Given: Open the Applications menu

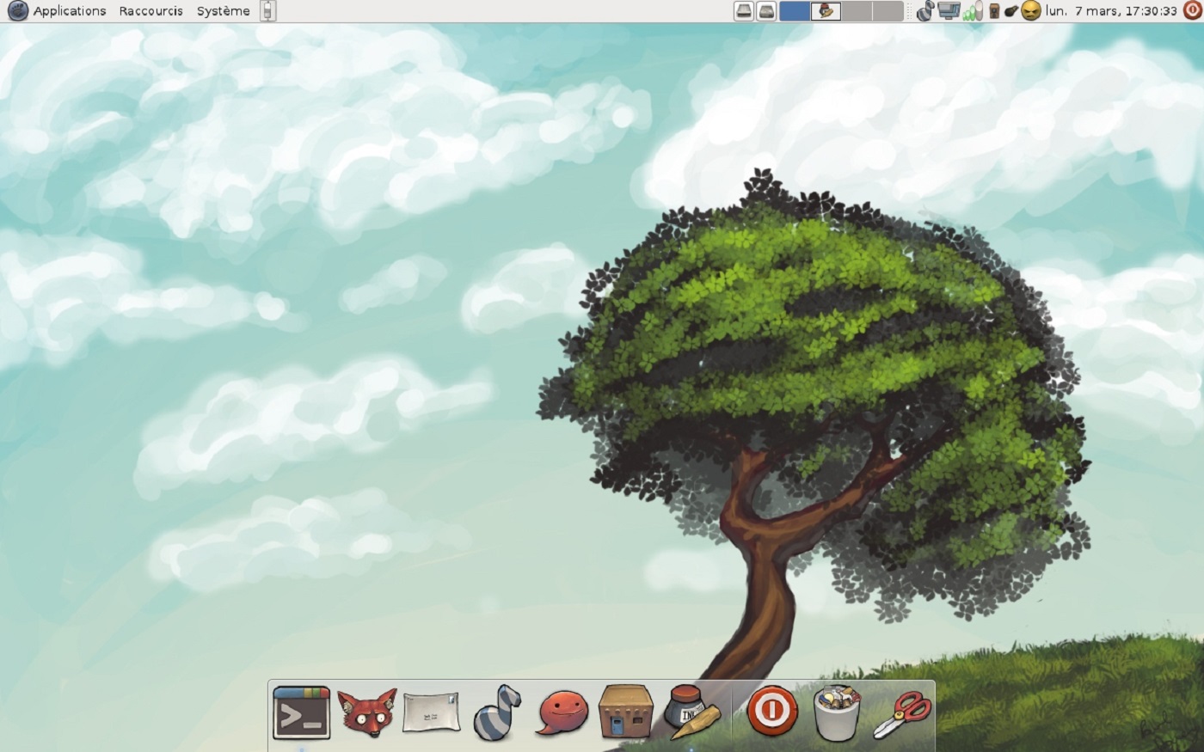Looking at the screenshot, I should click(x=70, y=11).
